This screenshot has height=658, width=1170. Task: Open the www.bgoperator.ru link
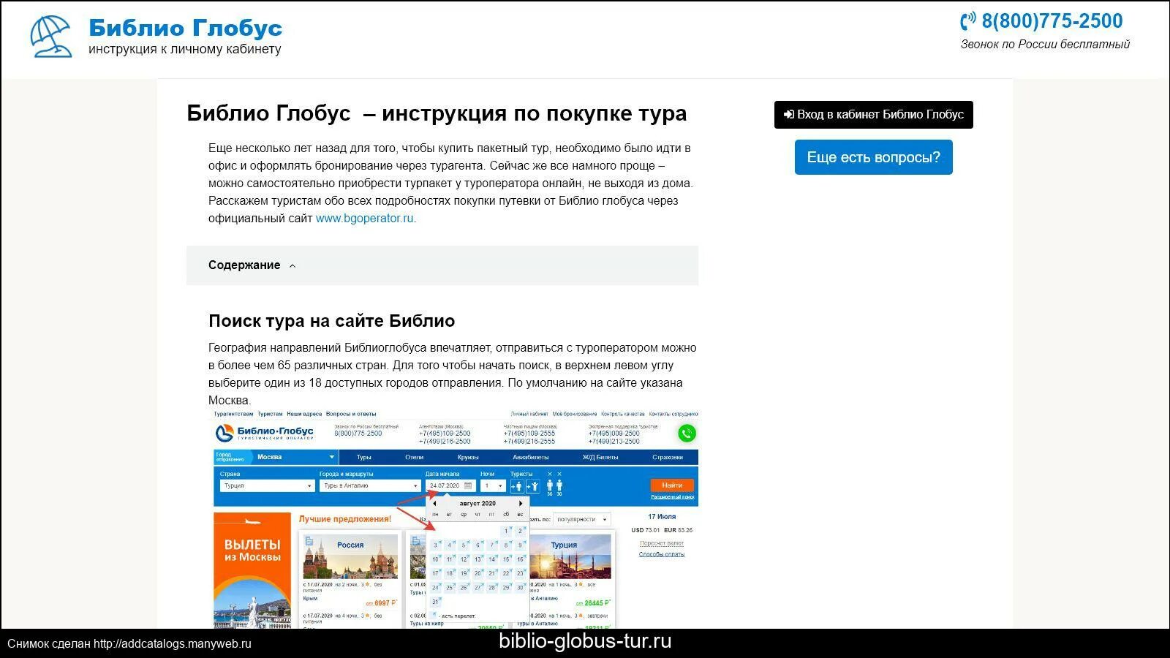tap(366, 218)
